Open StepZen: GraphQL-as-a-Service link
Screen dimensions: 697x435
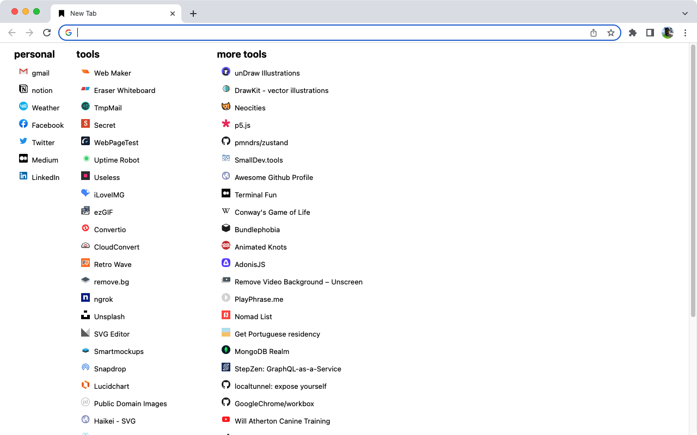coord(288,369)
